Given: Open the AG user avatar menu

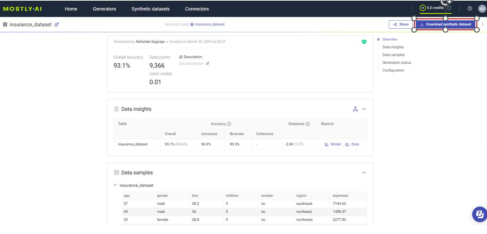Looking at the screenshot, I should (482, 9).
